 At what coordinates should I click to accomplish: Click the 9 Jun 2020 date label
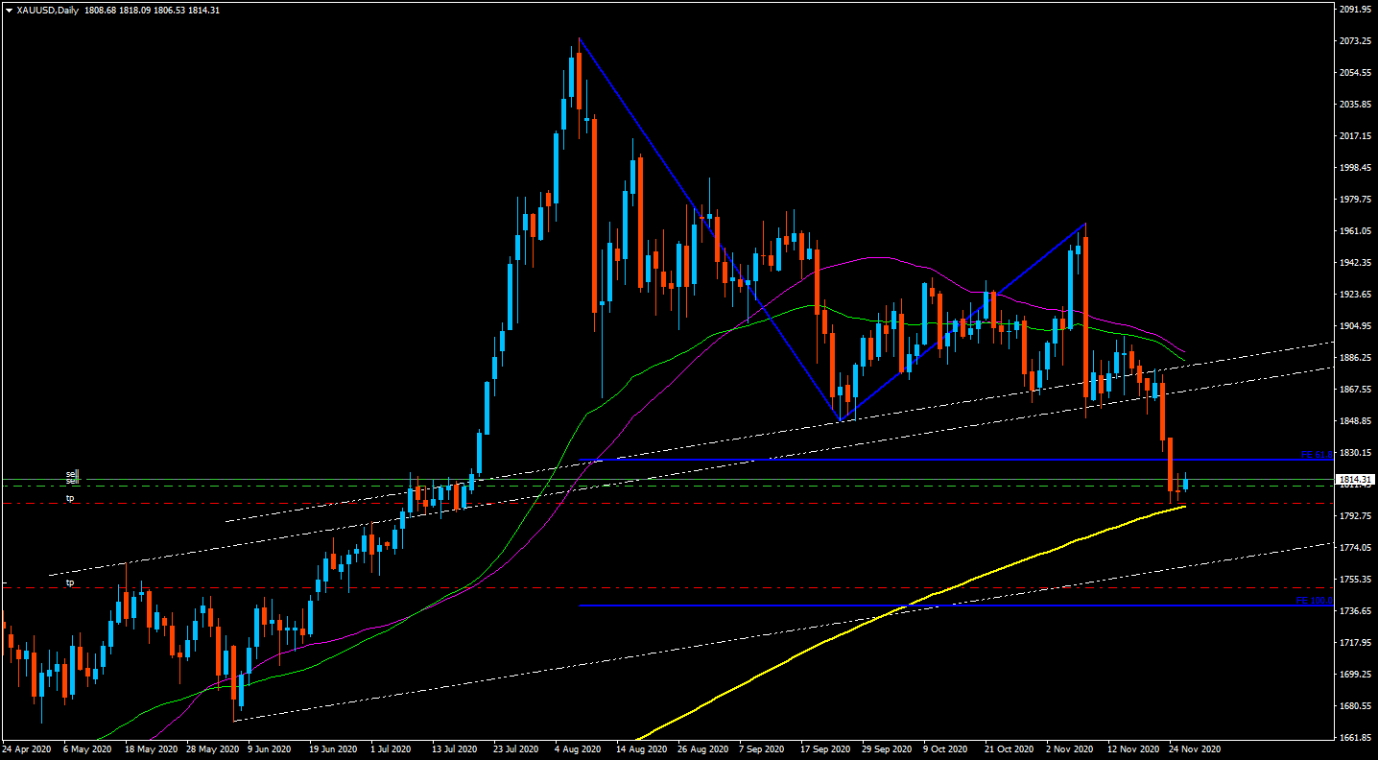(269, 748)
